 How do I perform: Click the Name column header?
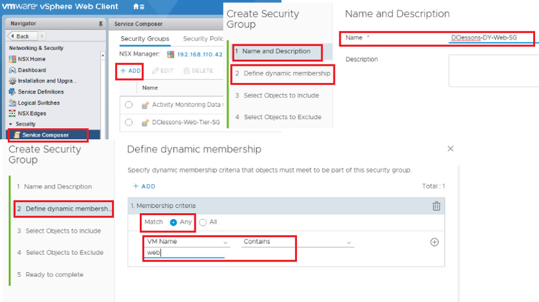point(150,88)
